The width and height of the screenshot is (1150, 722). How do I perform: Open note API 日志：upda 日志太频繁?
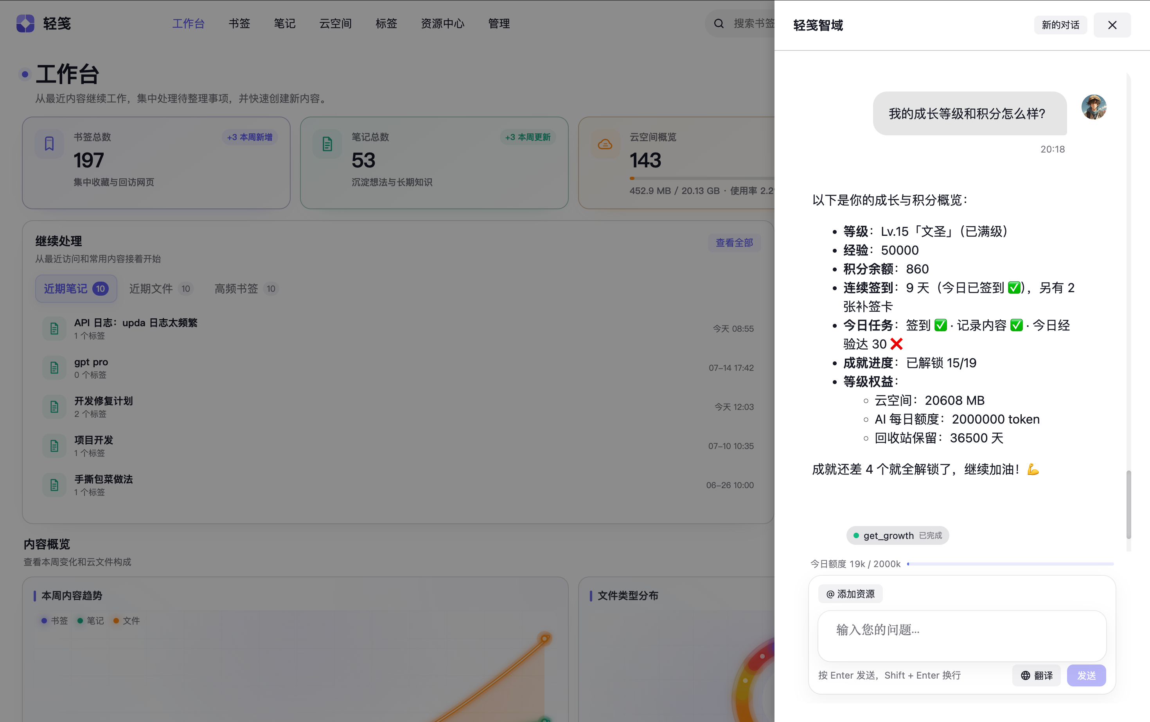(136, 323)
